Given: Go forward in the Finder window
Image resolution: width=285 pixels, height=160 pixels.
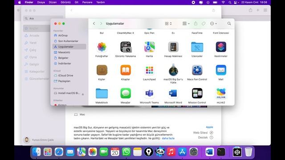Looking at the screenshot, I should [101, 24].
